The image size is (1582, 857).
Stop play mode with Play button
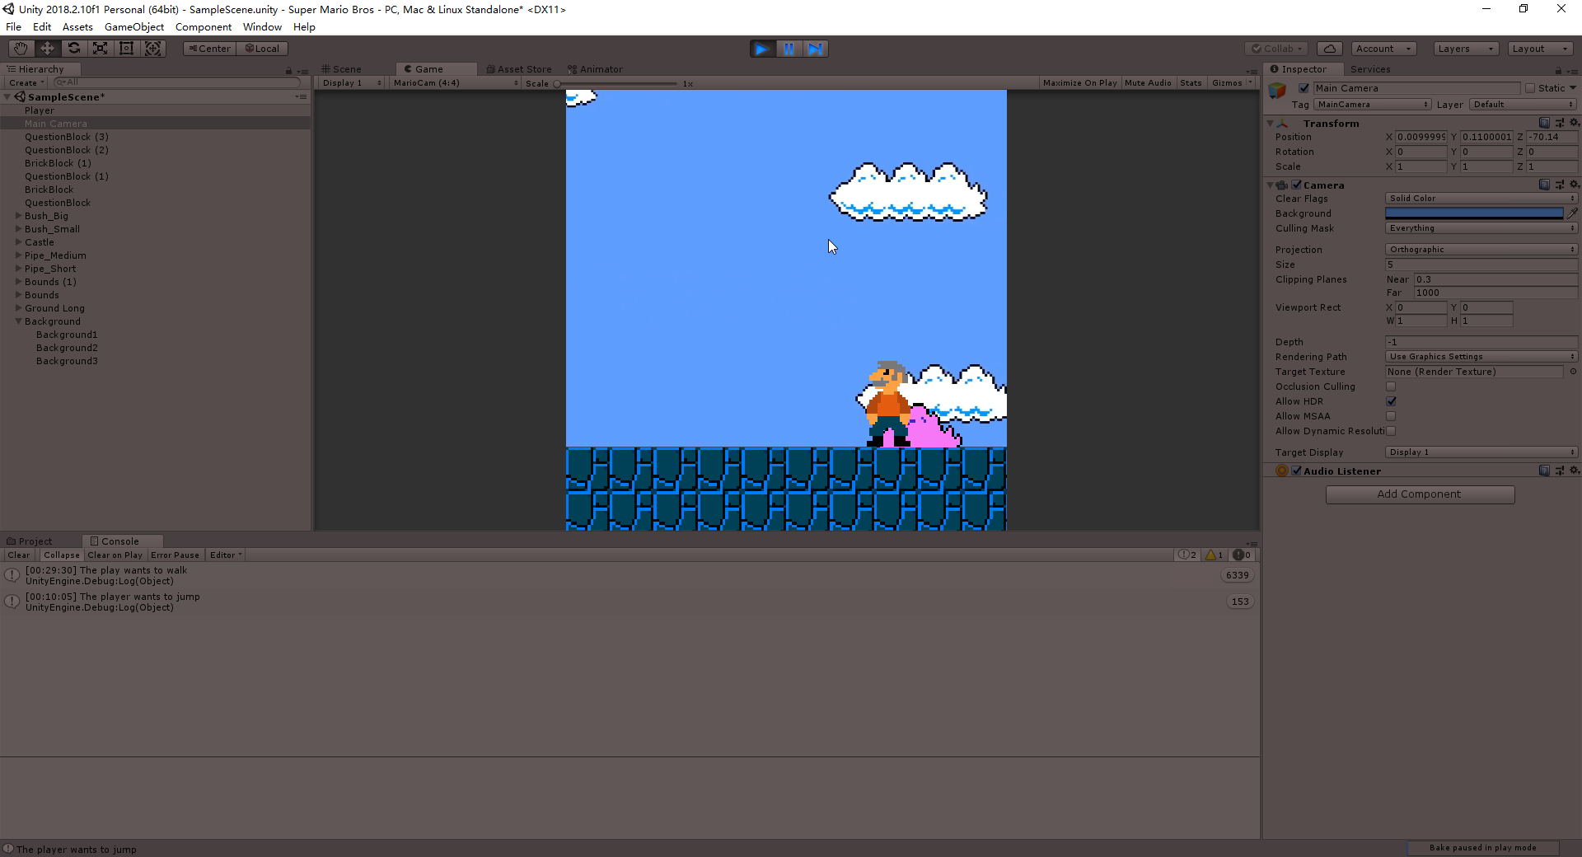762,49
